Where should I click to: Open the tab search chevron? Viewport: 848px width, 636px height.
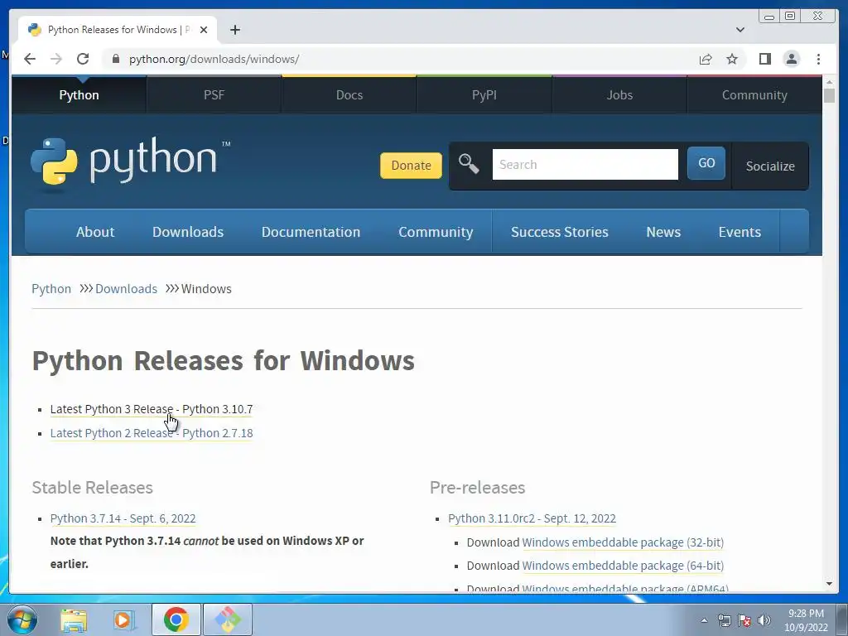click(x=740, y=30)
